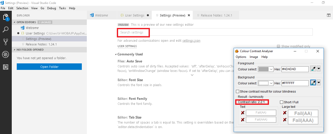Select Settings (Preview) in Open Editors list
333x134 pixels.
(49, 39)
